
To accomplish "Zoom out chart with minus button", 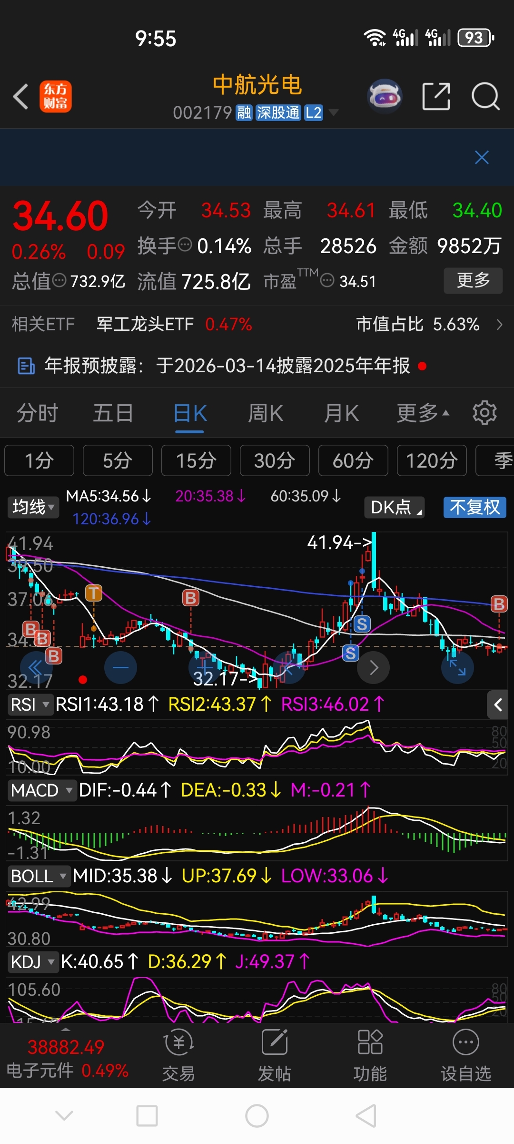I will click(120, 667).
